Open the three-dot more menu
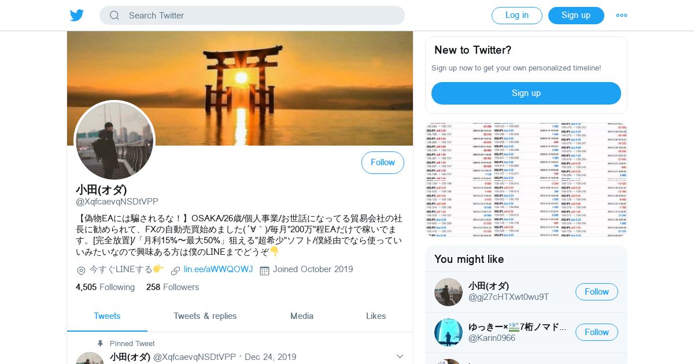This screenshot has width=694, height=364. (622, 16)
